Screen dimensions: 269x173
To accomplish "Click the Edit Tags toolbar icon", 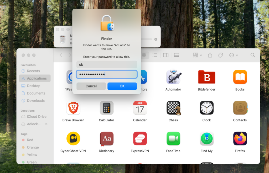I will [x=220, y=55].
